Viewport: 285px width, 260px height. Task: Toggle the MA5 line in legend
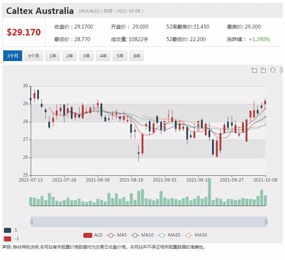coord(117,235)
